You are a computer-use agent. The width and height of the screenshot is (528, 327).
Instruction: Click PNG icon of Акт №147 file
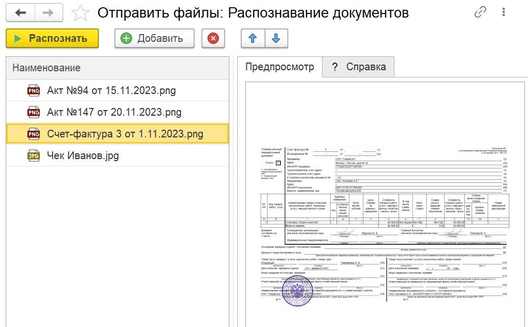(34, 112)
